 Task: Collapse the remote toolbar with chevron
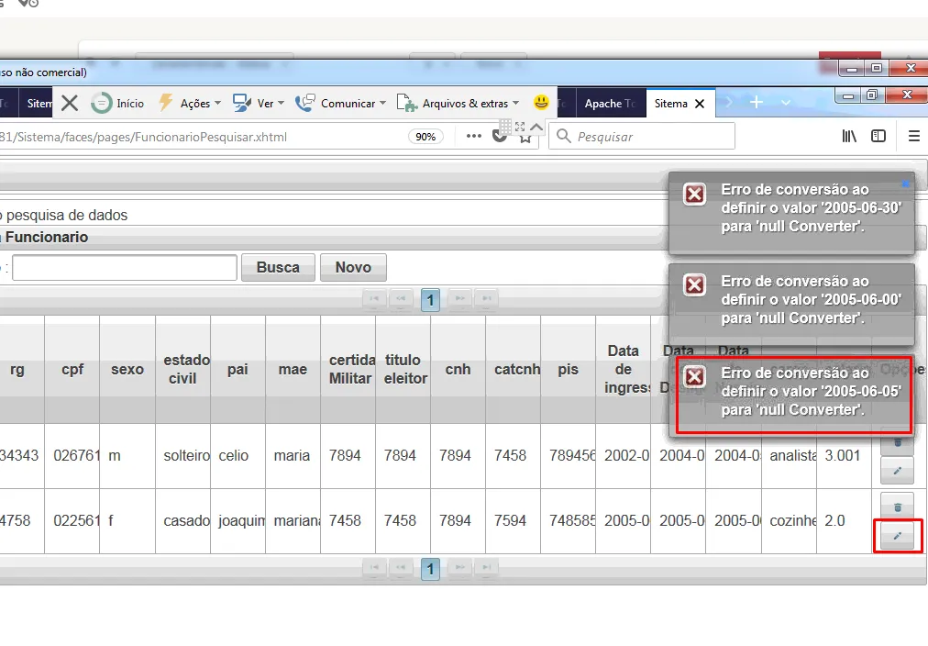point(536,127)
